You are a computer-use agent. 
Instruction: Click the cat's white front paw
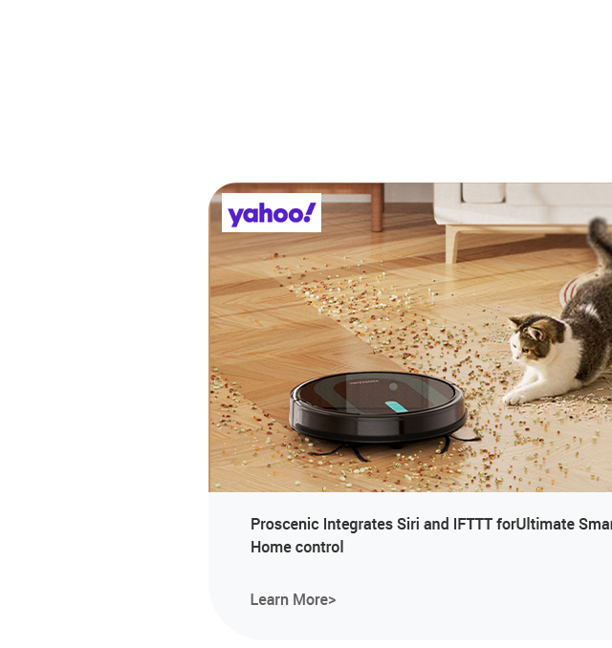[514, 399]
